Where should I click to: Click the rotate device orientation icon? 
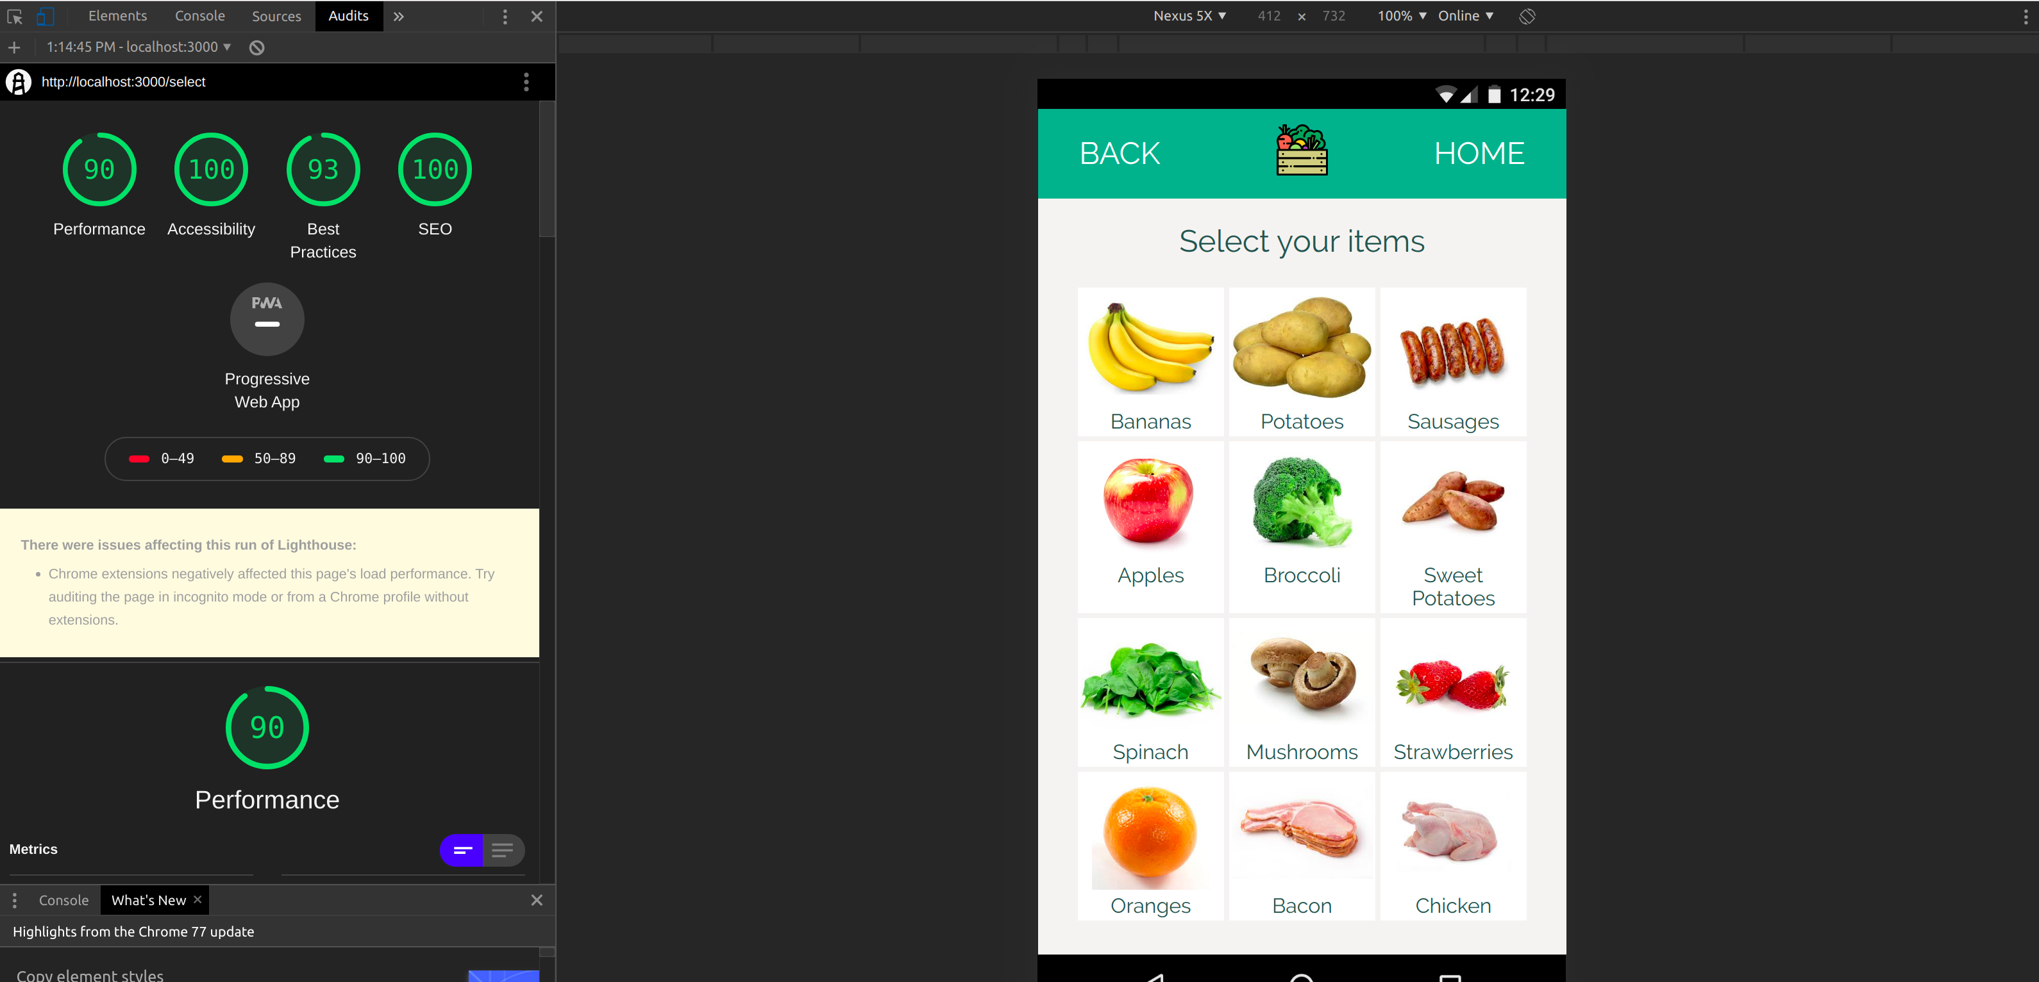coord(1527,16)
